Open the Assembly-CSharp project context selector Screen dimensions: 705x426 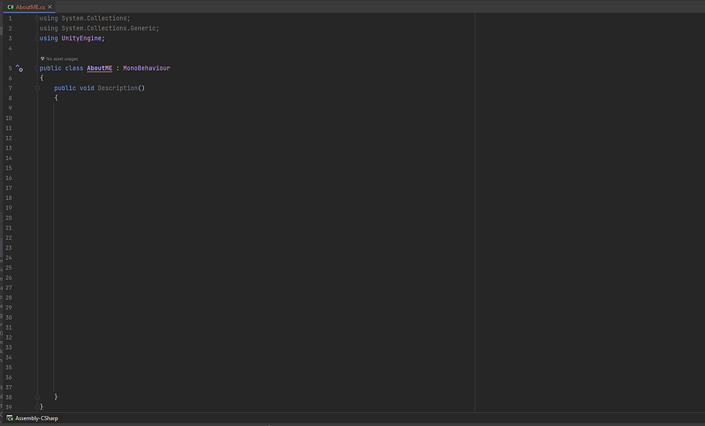tap(32, 418)
